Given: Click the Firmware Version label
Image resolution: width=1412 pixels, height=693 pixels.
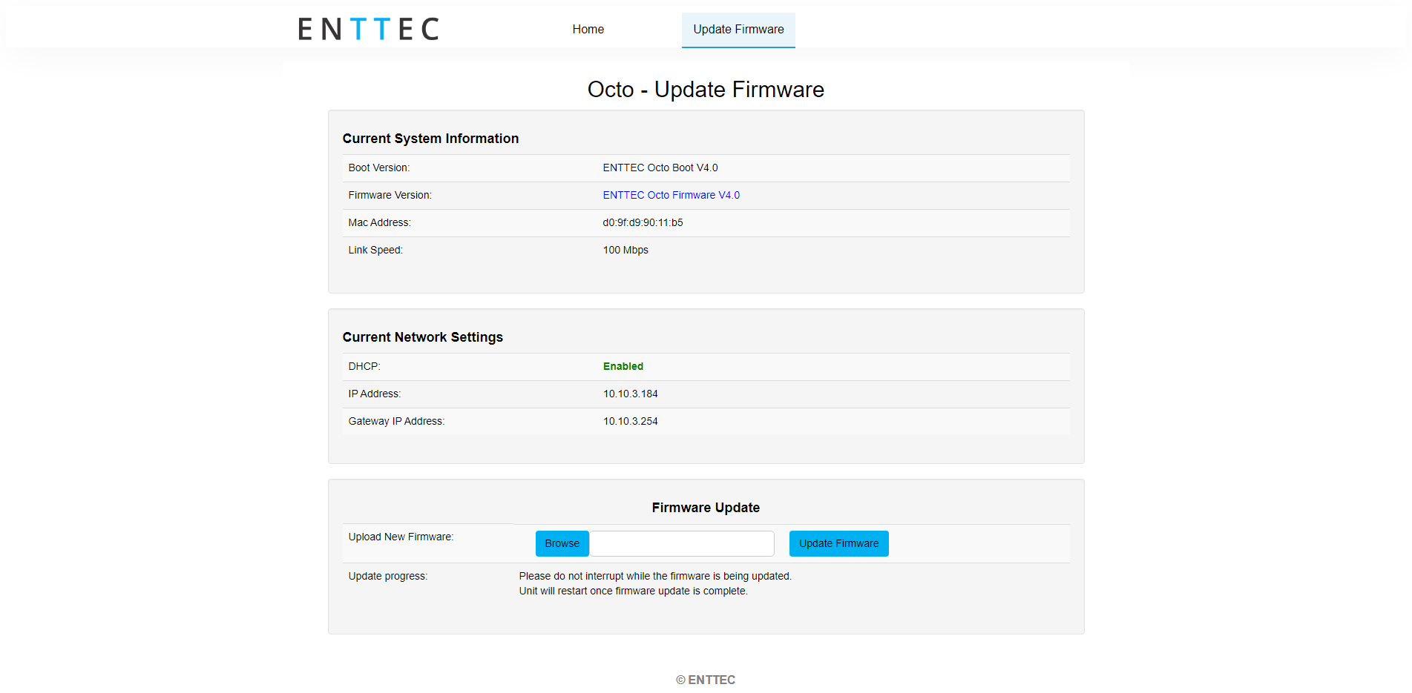Looking at the screenshot, I should [x=390, y=195].
